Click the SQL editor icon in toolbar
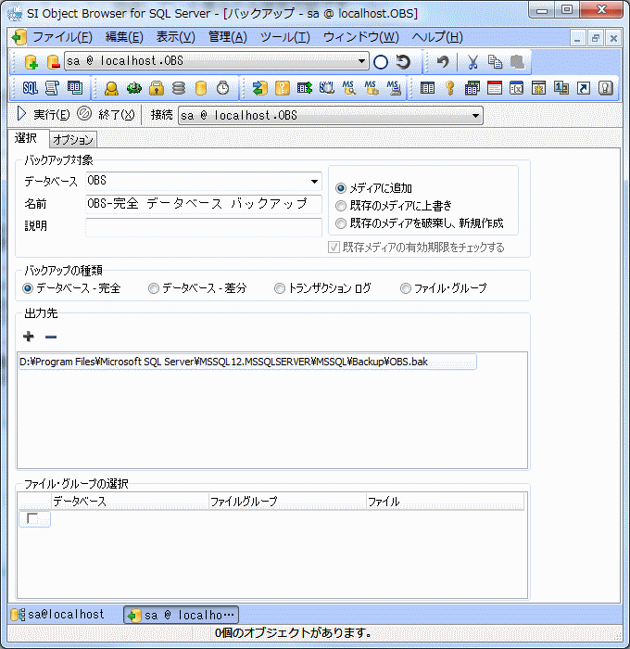 (30, 88)
